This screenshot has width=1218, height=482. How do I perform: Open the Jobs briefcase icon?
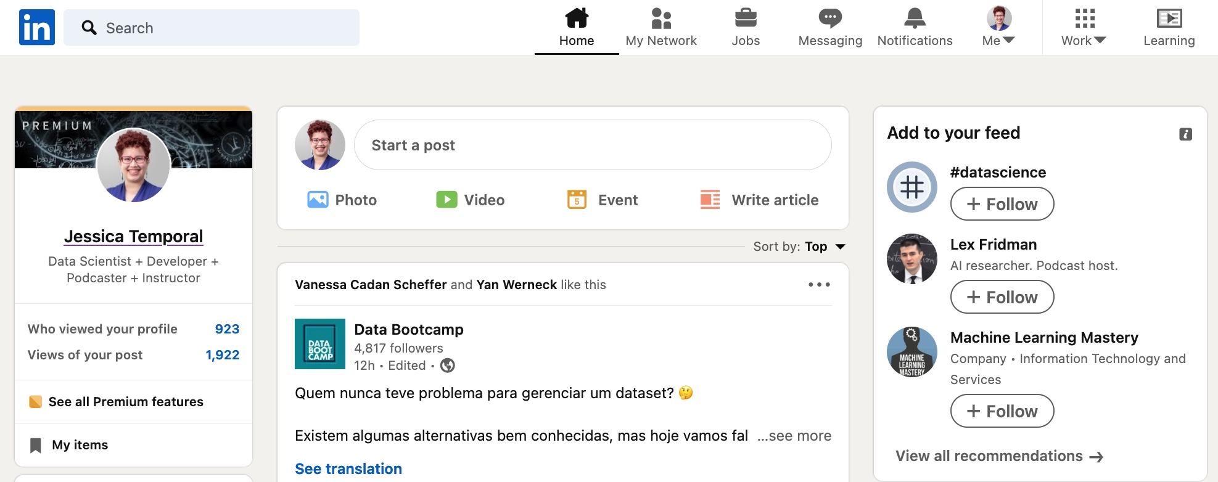coord(746,18)
